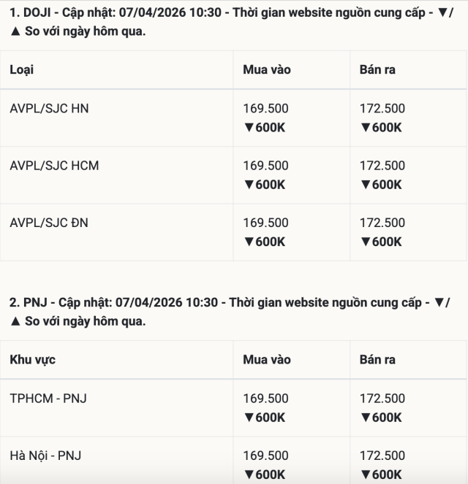This screenshot has width=468, height=484.
Task: Select the "Khu vực" column header
Action: click(x=33, y=359)
